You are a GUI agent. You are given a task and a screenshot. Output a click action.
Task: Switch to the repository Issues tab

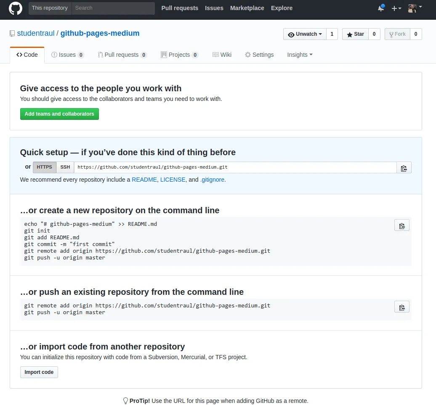click(67, 55)
